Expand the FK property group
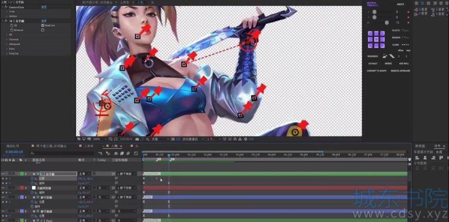The height and width of the screenshot is (222, 449). tap(7, 35)
